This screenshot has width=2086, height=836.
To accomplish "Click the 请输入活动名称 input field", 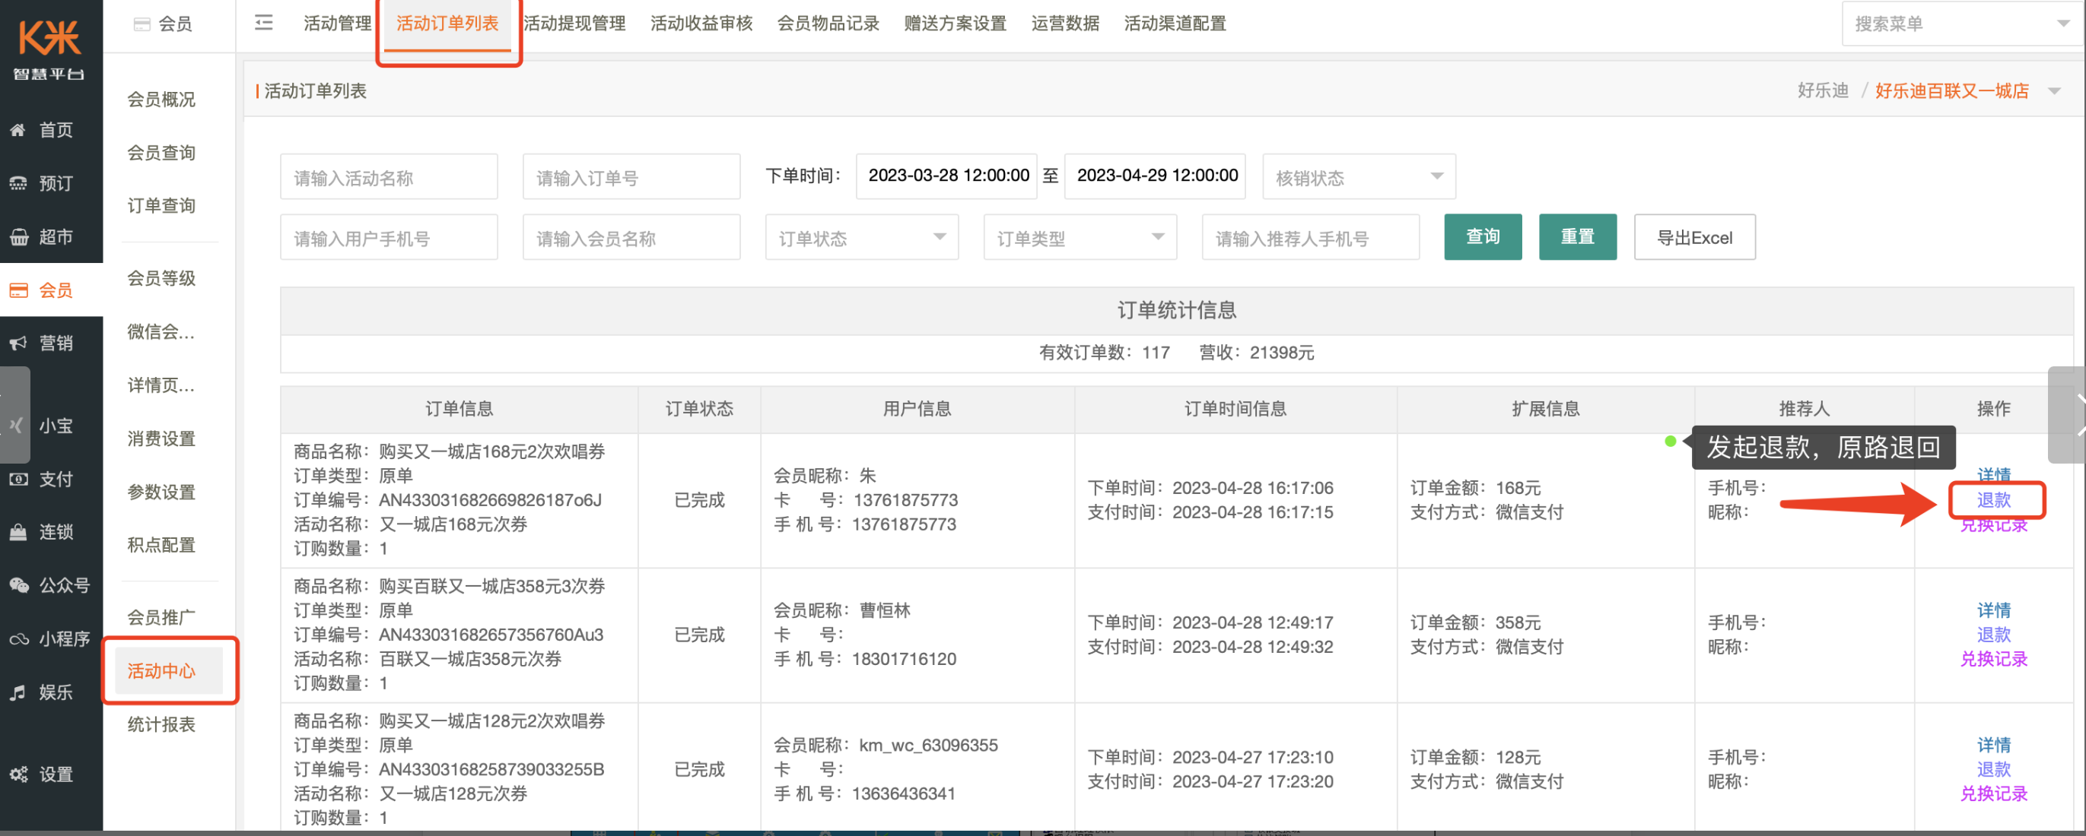I will pos(389,176).
